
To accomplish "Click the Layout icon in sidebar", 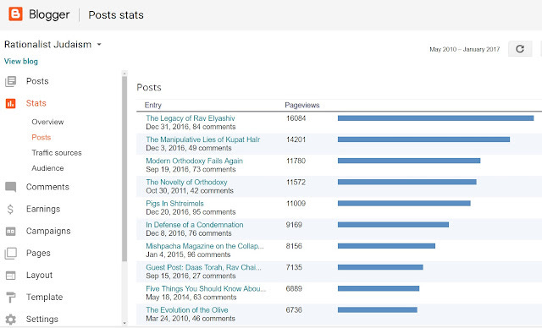I will point(11,276).
